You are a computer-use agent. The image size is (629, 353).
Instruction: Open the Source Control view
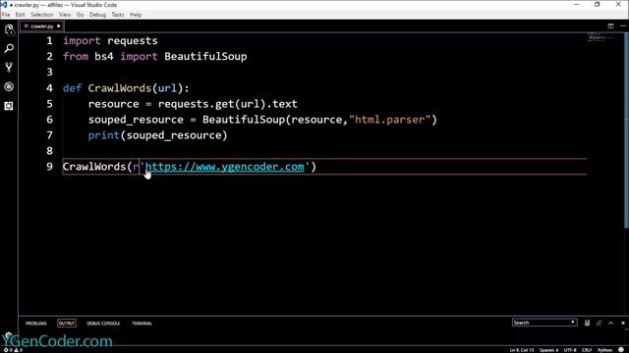click(9, 68)
